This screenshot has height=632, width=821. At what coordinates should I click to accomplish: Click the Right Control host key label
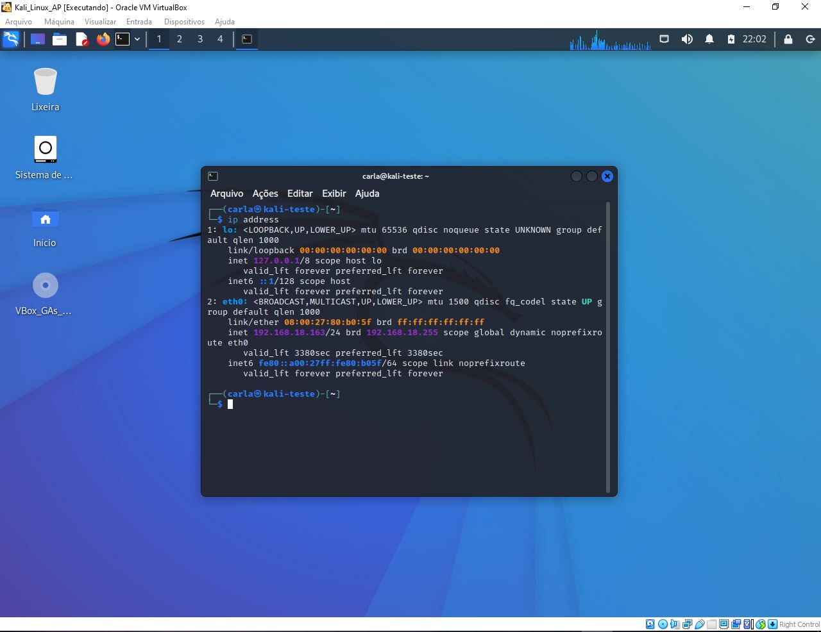tap(800, 624)
